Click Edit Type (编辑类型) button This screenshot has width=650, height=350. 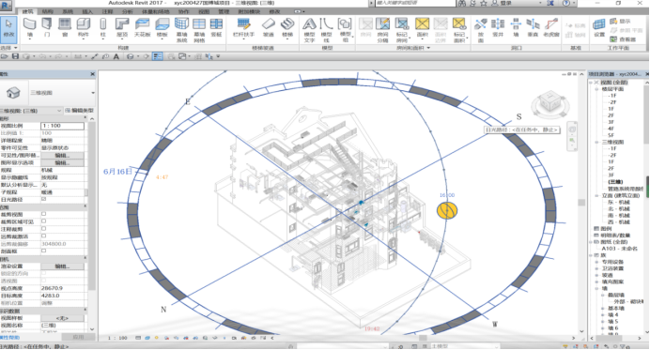click(x=80, y=111)
